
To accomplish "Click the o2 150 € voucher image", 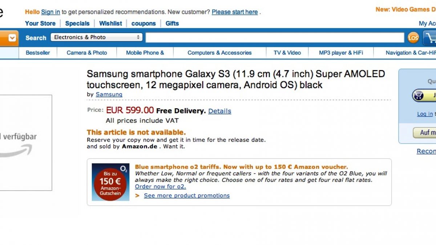I will coord(110,182).
